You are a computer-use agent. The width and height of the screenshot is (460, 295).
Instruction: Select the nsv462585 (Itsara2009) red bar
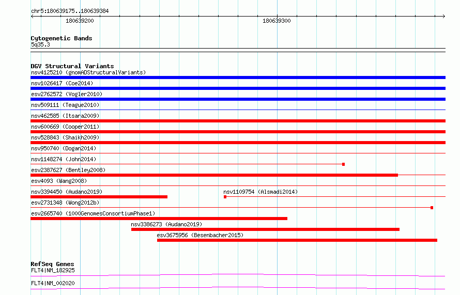click(238, 121)
